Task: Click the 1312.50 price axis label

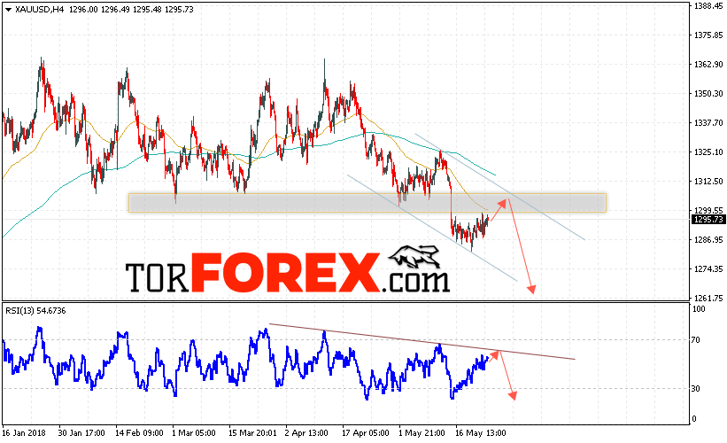Action: tap(708, 182)
